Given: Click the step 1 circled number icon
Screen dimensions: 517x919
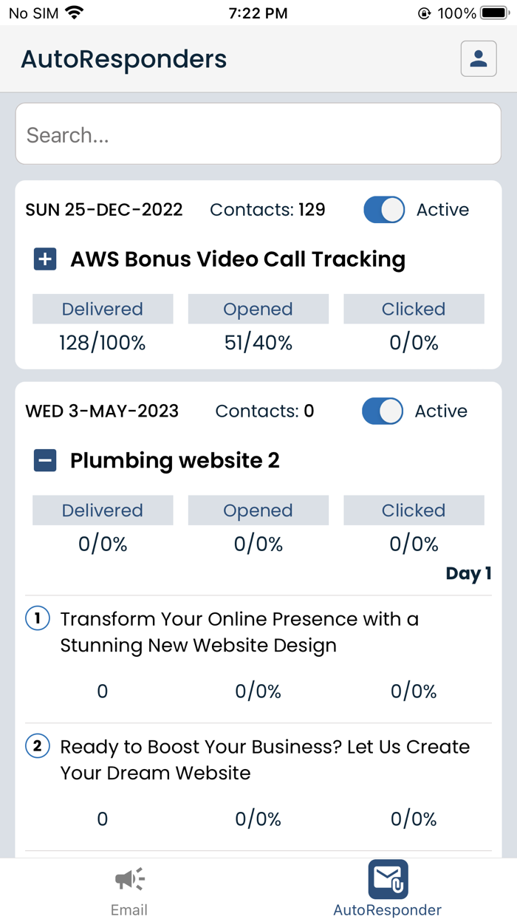Looking at the screenshot, I should 38,619.
